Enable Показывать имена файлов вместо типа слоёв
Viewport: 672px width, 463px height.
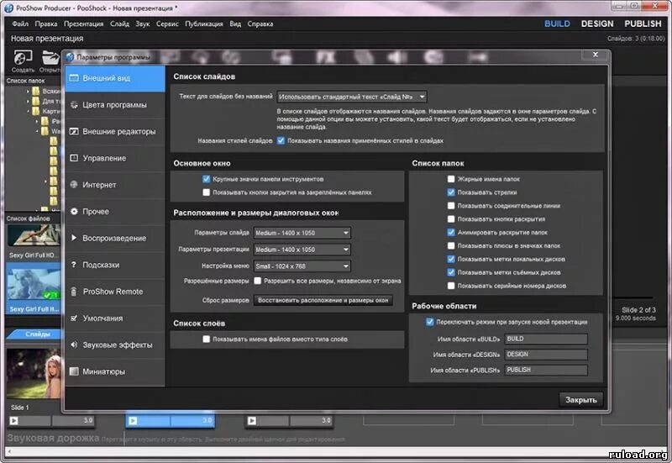click(206, 339)
